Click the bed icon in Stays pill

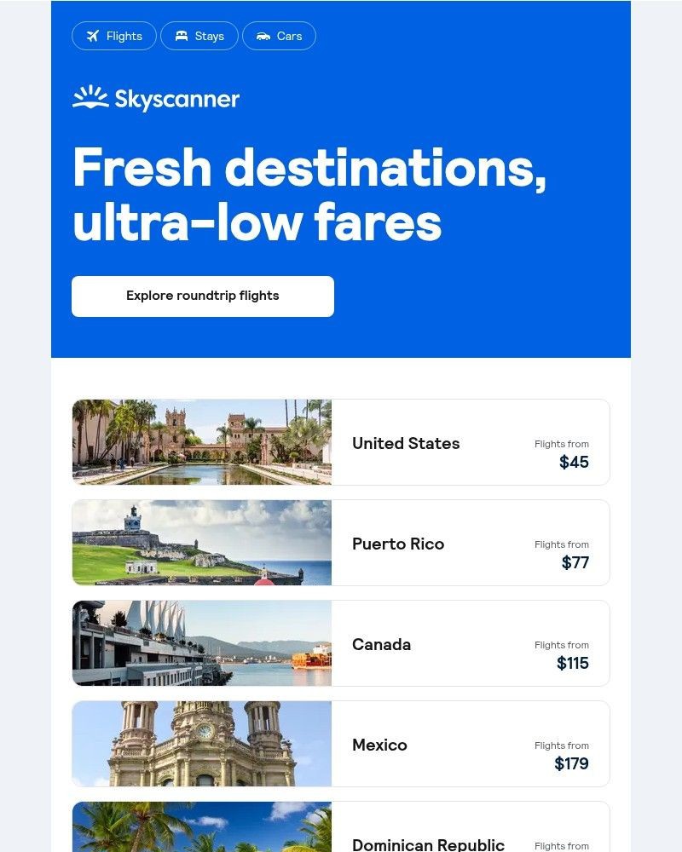(181, 36)
